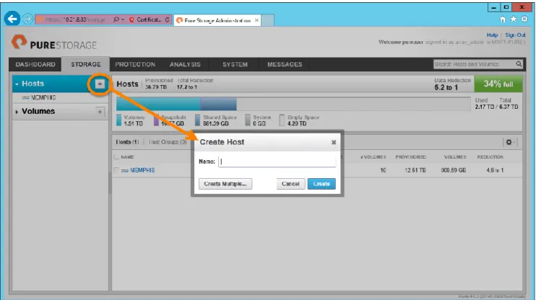Screen dimensions: 536x300
Task: Click the Empty Space legend color swatch
Action: [282, 120]
